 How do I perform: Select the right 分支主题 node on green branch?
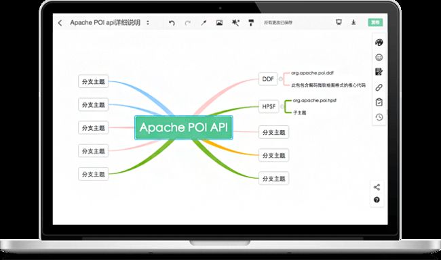point(274,179)
